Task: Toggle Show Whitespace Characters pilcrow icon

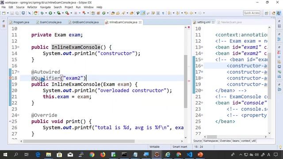Action: [x=163, y=13]
